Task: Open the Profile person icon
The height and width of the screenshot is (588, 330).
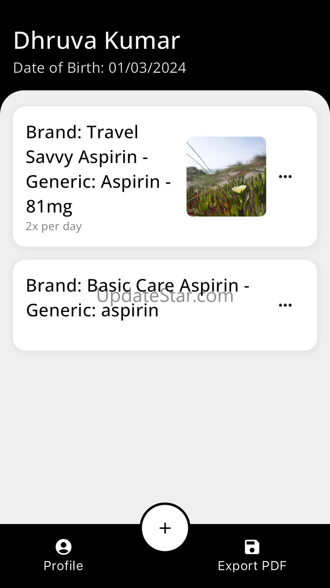Action: tap(63, 547)
